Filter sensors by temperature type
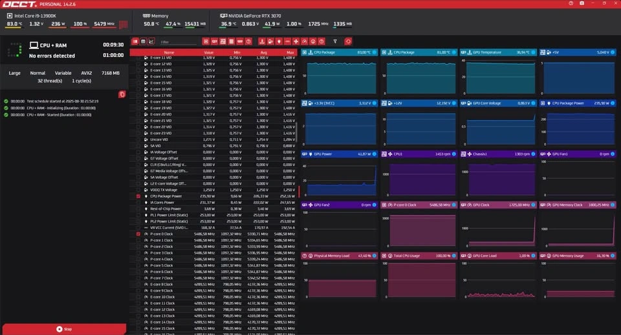This screenshot has width=621, height=335. [x=262, y=41]
